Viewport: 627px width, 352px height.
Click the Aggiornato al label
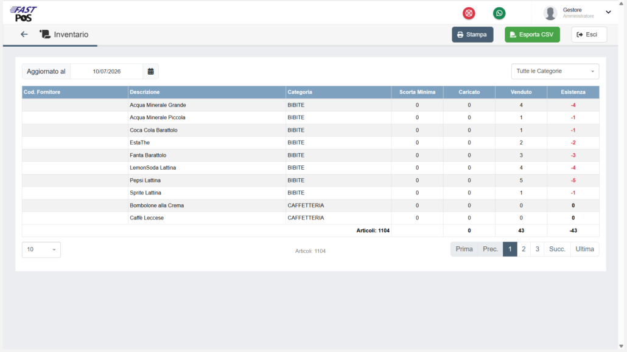(46, 72)
